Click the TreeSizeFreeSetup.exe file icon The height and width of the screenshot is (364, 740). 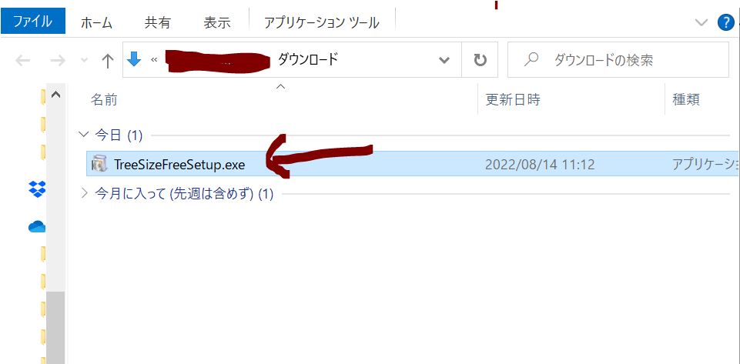pyautogui.click(x=99, y=163)
